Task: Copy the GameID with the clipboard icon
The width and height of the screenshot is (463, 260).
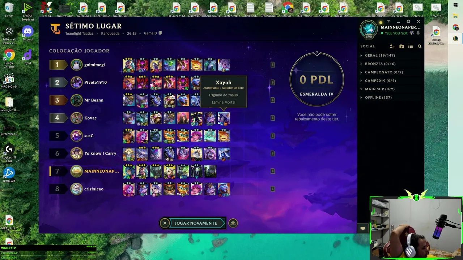Action: (x=160, y=33)
